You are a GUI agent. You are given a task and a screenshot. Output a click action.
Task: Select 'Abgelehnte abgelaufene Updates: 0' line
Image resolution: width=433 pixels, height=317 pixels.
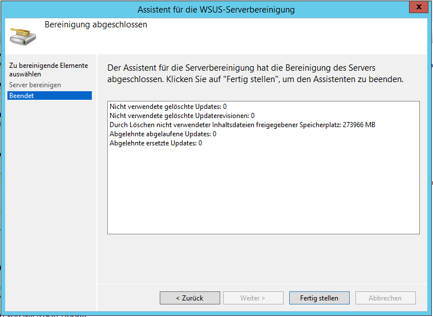click(163, 134)
